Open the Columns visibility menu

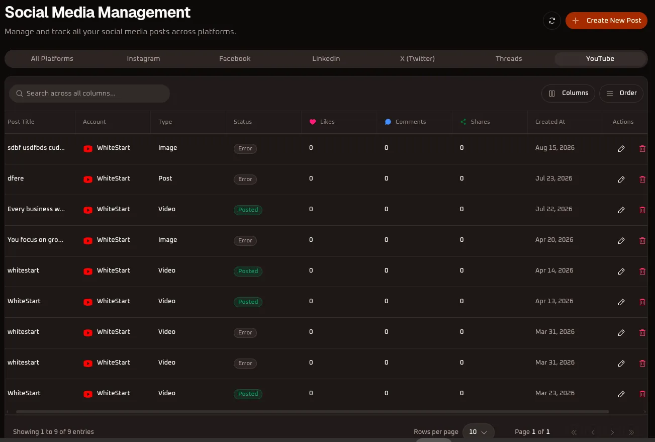tap(568, 93)
